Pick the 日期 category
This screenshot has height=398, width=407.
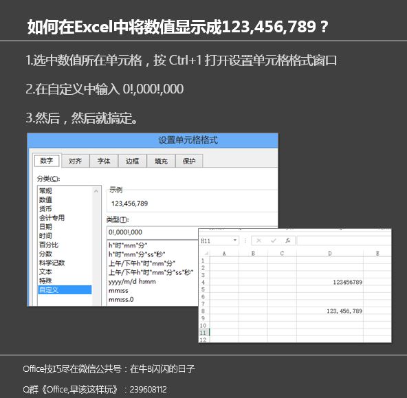[x=65, y=227]
